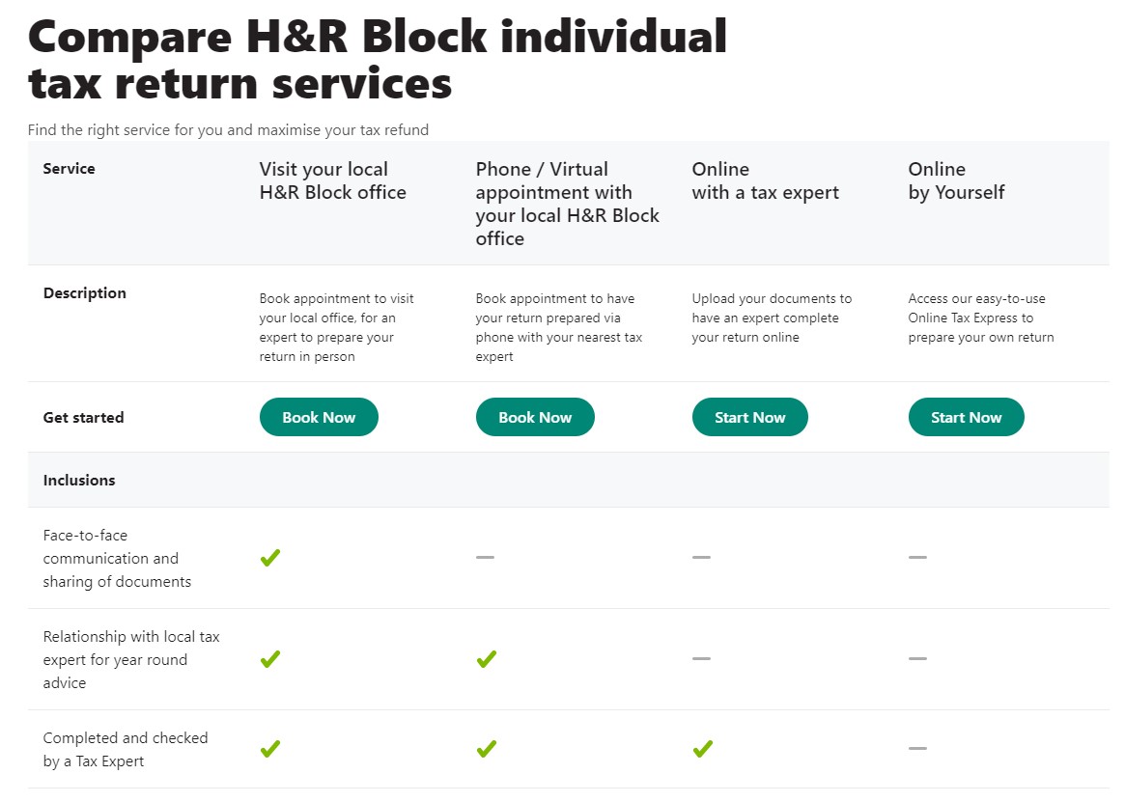Click the Service row label
This screenshot has width=1125, height=802.
click(69, 168)
